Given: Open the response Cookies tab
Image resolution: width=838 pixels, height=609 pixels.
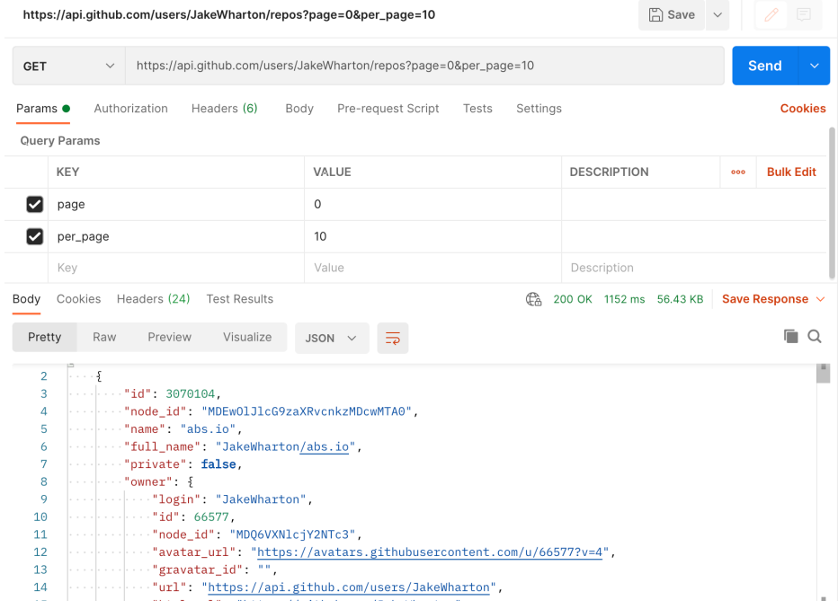Looking at the screenshot, I should coord(78,299).
